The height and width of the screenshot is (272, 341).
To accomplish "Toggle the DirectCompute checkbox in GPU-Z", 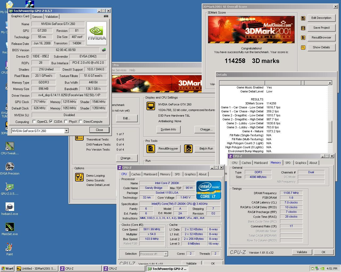I will (x=80, y=122).
